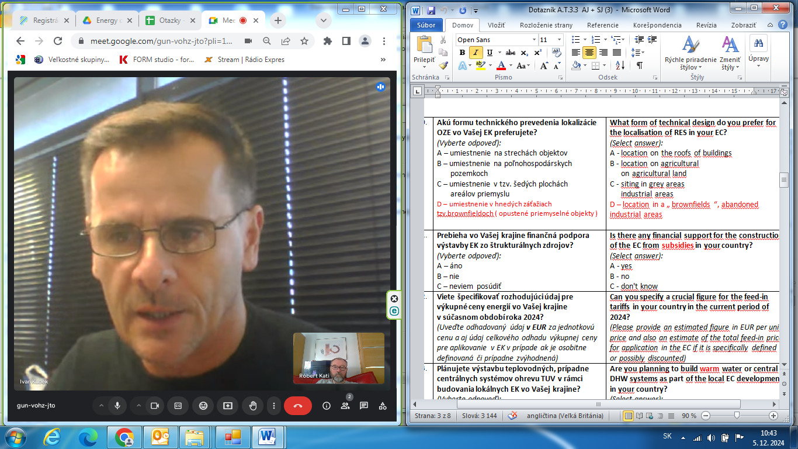The image size is (798, 449).
Task: Click the Present screen icon
Action: (228, 406)
